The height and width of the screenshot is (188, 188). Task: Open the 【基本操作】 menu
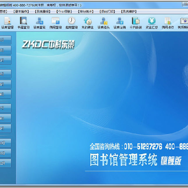(x=21, y=11)
